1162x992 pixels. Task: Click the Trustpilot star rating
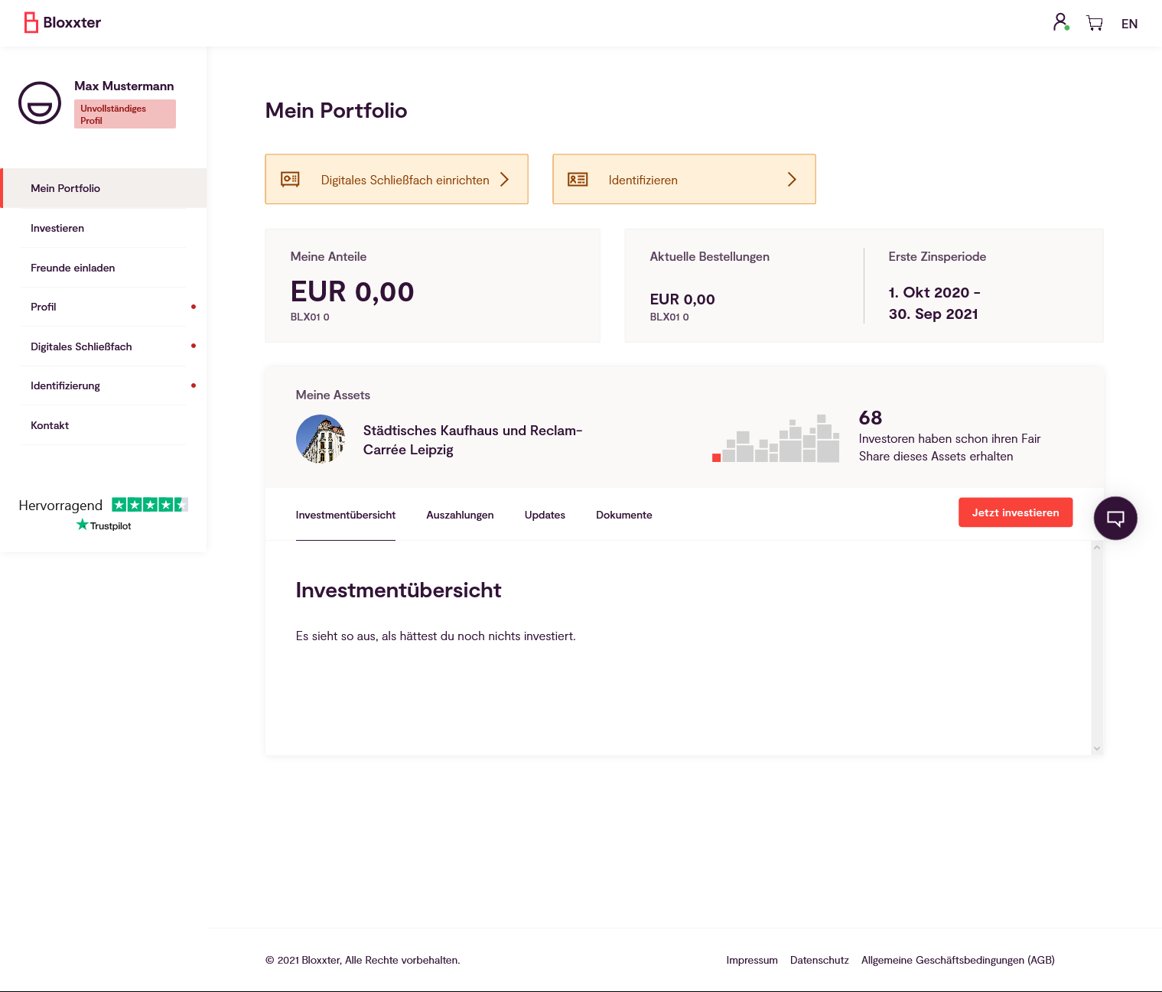[150, 505]
